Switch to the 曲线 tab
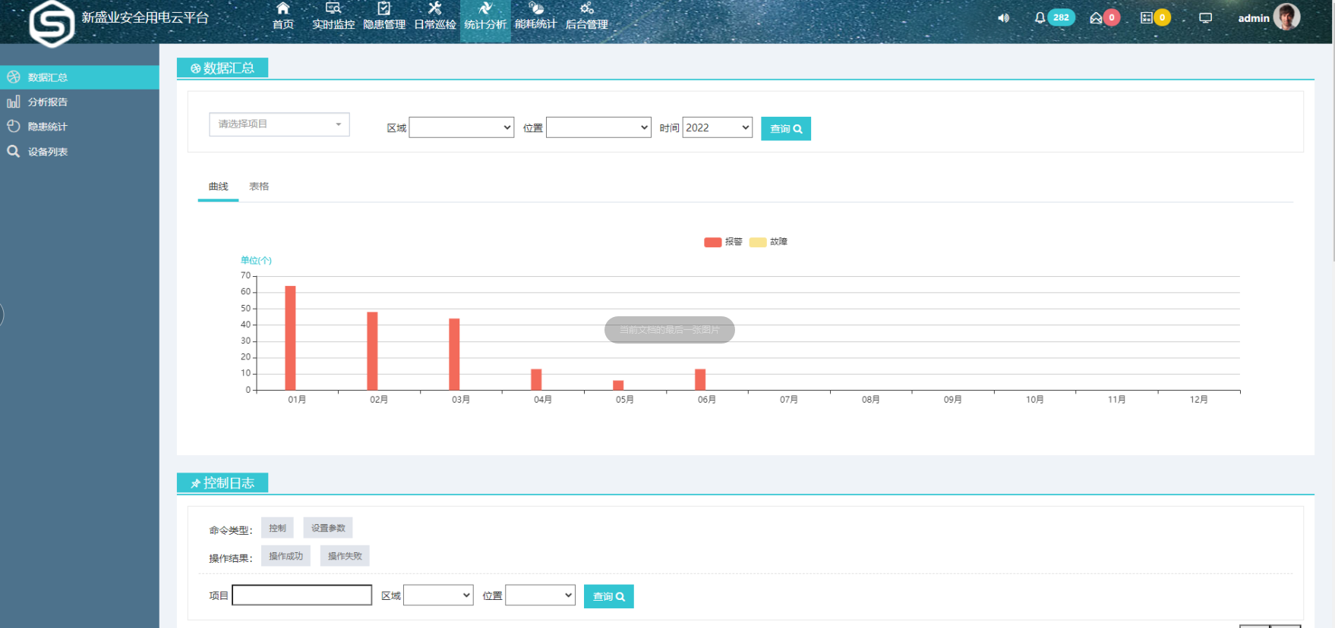1335x628 pixels. tap(219, 187)
